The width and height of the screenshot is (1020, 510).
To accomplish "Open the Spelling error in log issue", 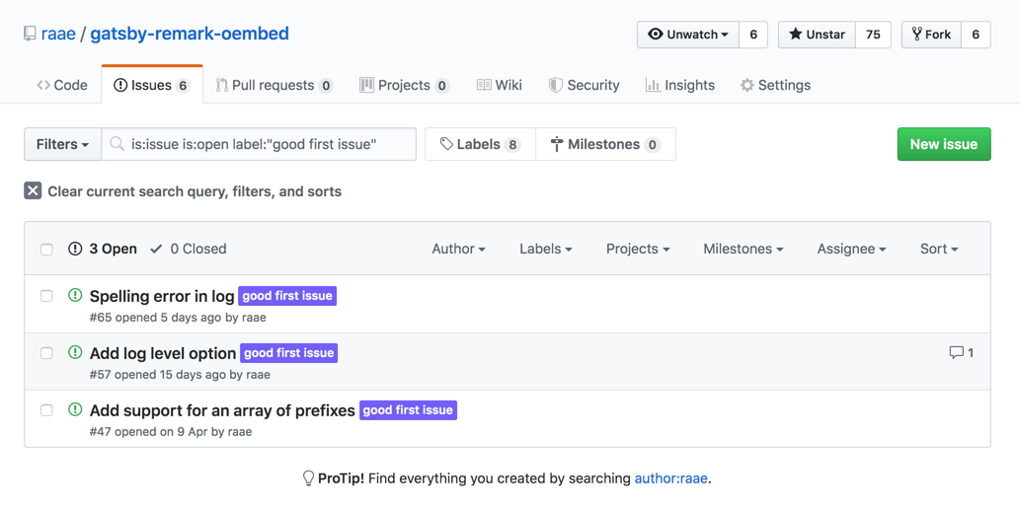I will (162, 296).
